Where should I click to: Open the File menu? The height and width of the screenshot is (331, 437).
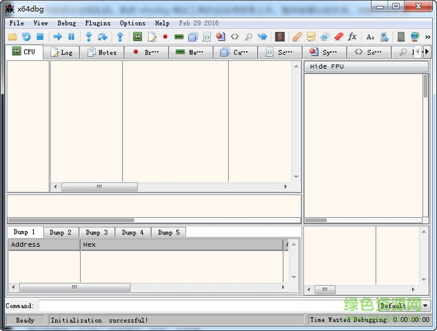pos(17,23)
